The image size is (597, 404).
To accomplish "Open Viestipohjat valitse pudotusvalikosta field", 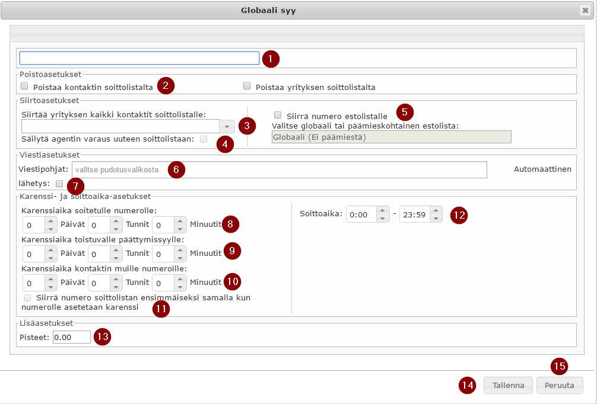I will point(280,169).
